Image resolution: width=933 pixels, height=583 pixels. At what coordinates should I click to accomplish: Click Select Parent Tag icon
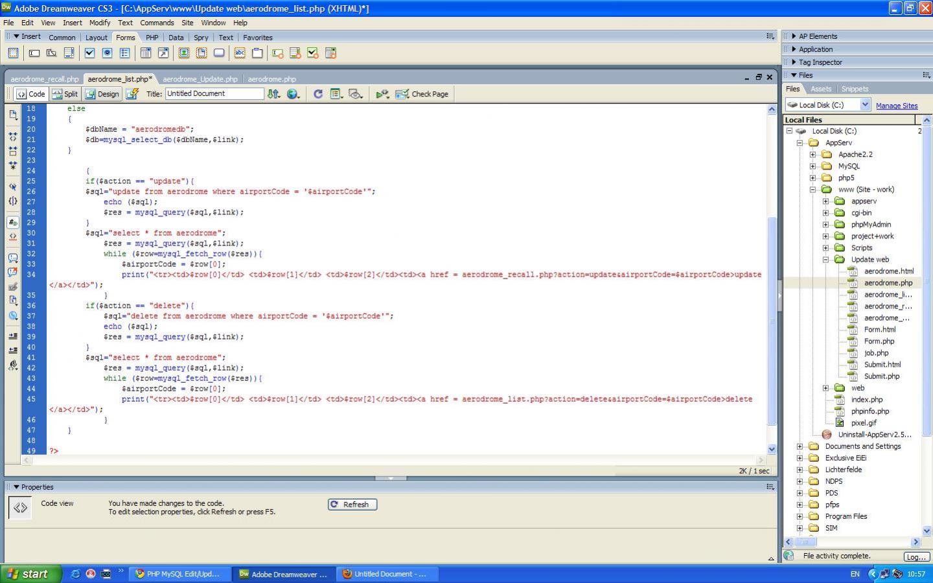pyautogui.click(x=13, y=187)
